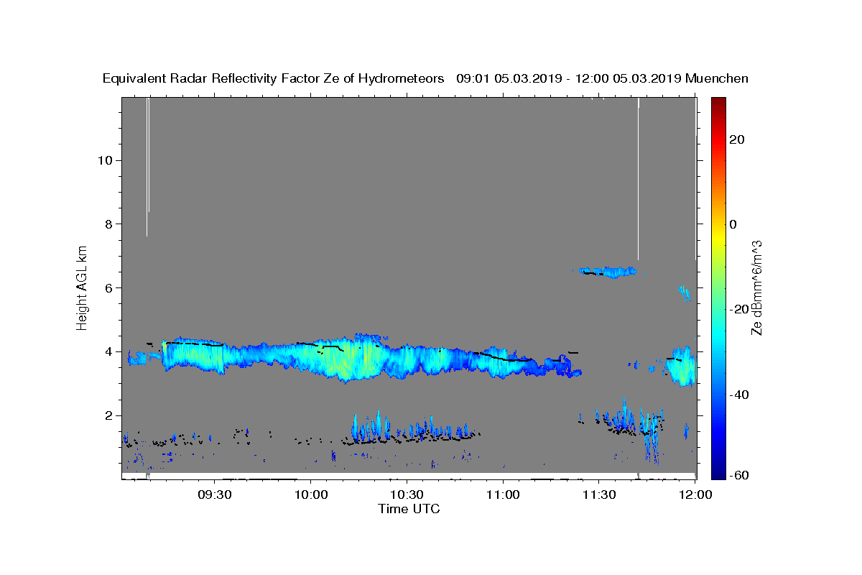Click the small cloud layer at 6.5 km
Viewport: 862px width, 575px height.
pos(608,272)
